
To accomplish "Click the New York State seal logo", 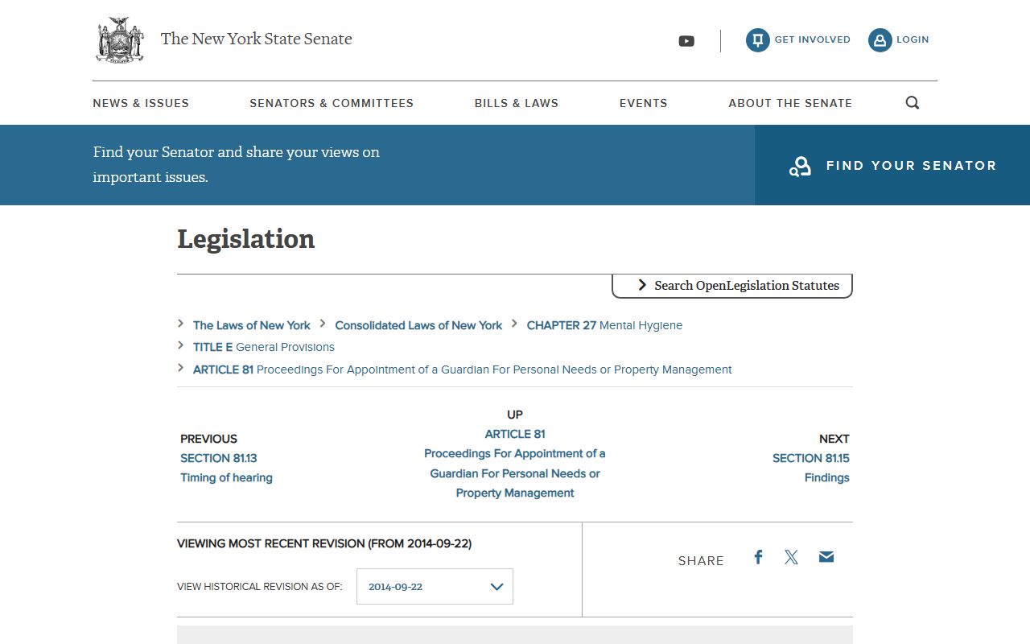I will [120, 39].
